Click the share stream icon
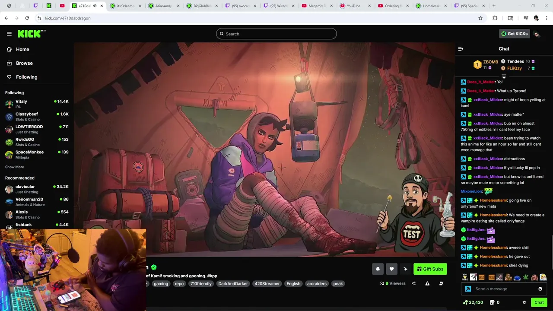 [413, 283]
